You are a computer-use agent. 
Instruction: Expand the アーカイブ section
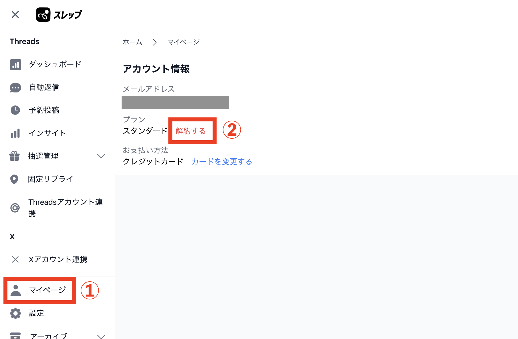click(x=101, y=336)
